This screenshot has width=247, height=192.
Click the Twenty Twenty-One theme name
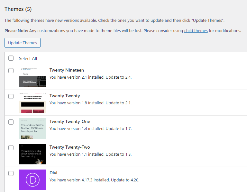(70, 121)
